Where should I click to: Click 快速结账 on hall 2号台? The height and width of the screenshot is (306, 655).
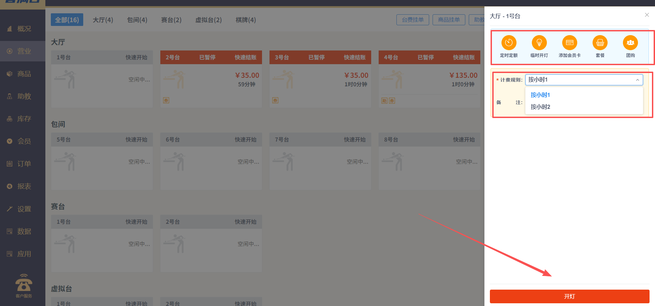click(x=245, y=57)
